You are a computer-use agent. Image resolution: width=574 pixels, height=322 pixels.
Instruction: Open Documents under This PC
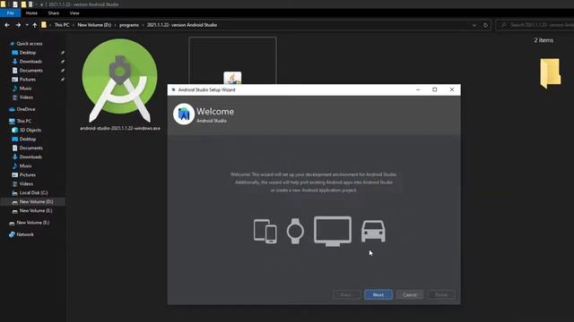point(30,148)
